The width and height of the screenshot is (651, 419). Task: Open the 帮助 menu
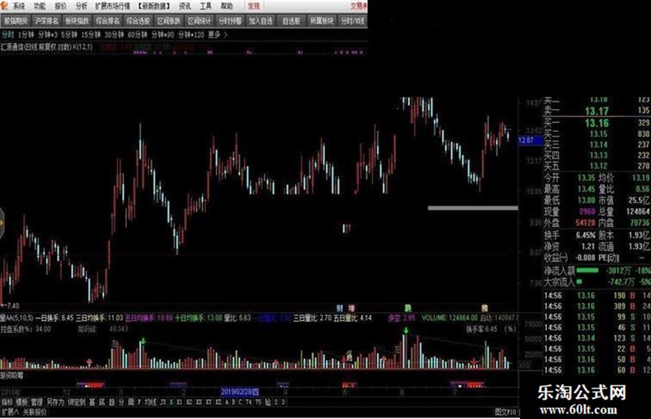(227, 6)
